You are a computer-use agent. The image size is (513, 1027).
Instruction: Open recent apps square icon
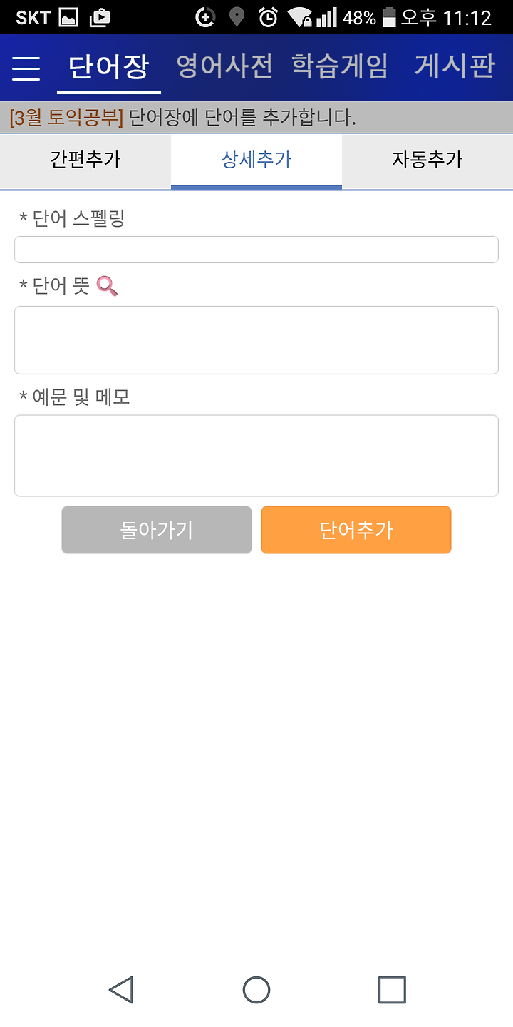click(392, 990)
